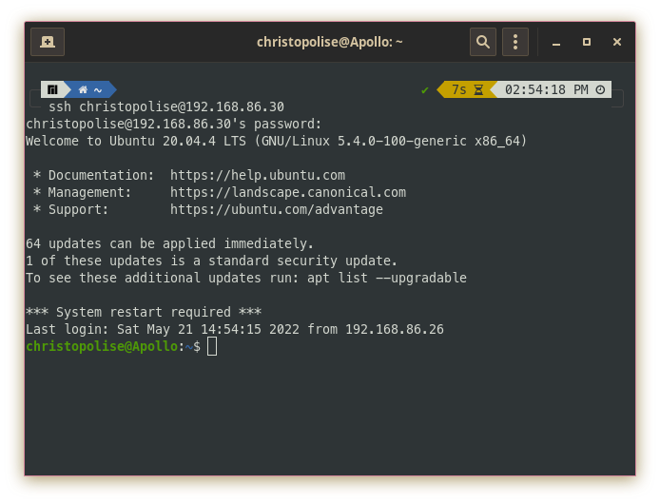
Task: Click the 7s execution time
Action: 458,89
